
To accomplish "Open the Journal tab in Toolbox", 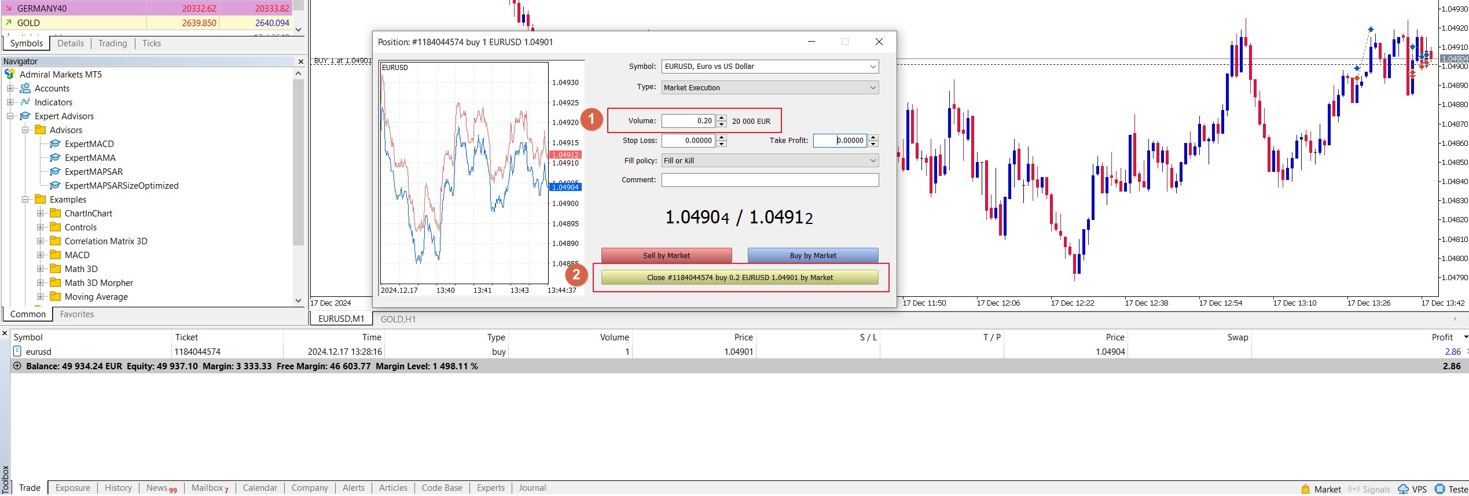I will (532, 488).
